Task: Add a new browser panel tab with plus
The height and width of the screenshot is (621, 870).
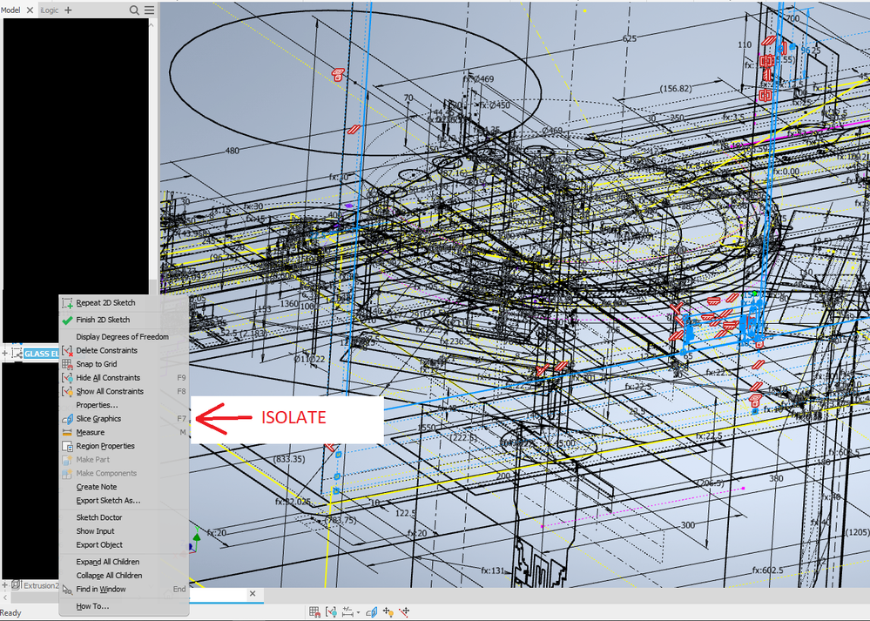Action: pyautogui.click(x=68, y=10)
